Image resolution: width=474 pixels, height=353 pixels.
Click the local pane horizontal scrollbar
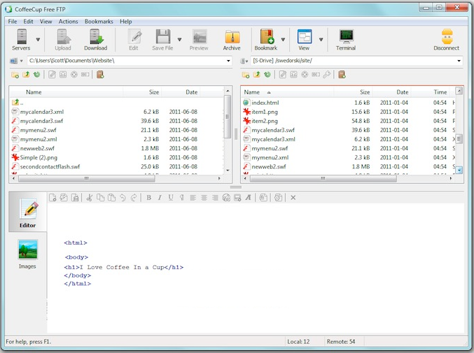click(87, 178)
